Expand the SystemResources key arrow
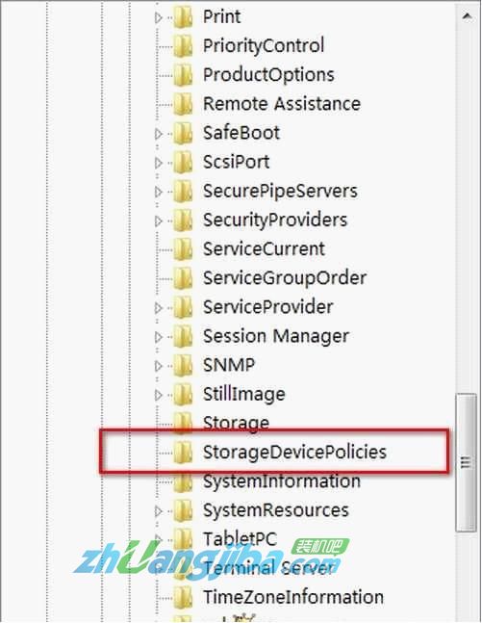Image resolution: width=482 pixels, height=623 pixels. pyautogui.click(x=159, y=511)
